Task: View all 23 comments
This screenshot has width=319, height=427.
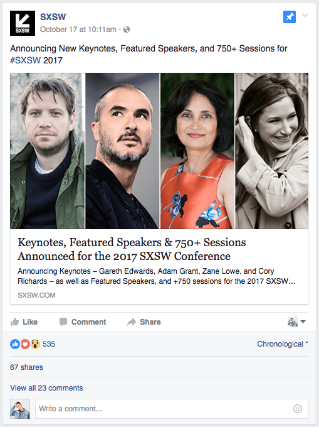Action: 46,388
